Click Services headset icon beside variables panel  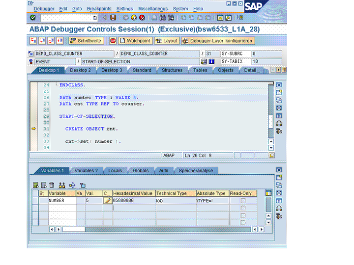pyautogui.click(x=279, y=209)
